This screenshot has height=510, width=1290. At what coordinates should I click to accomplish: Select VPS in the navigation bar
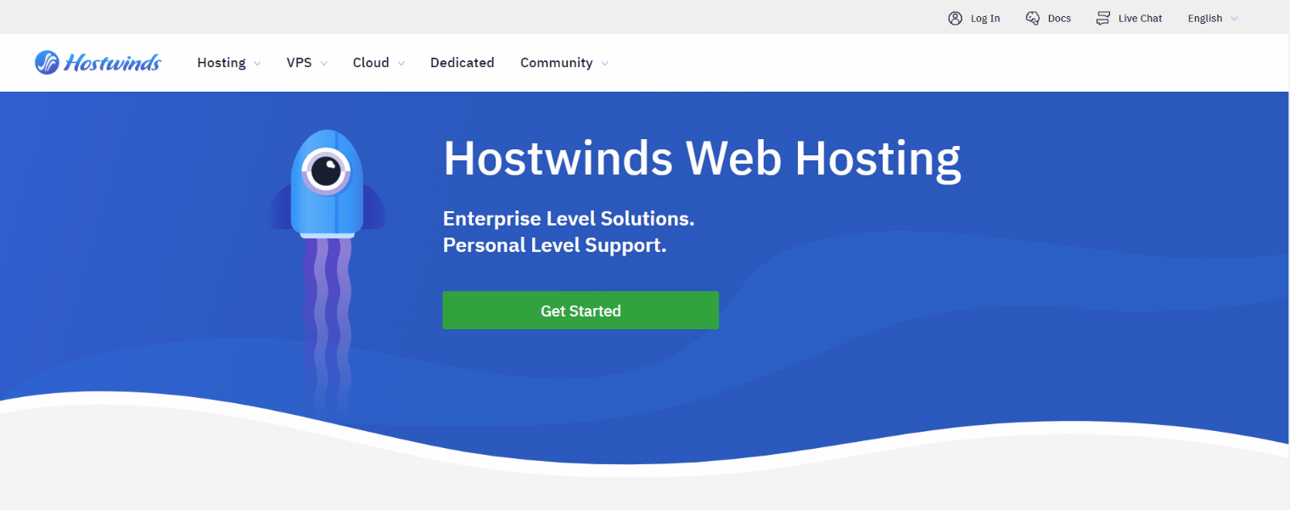[299, 63]
